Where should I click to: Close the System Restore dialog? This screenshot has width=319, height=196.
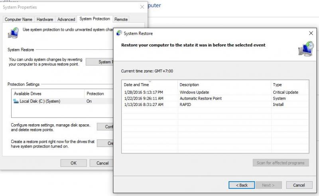311,33
